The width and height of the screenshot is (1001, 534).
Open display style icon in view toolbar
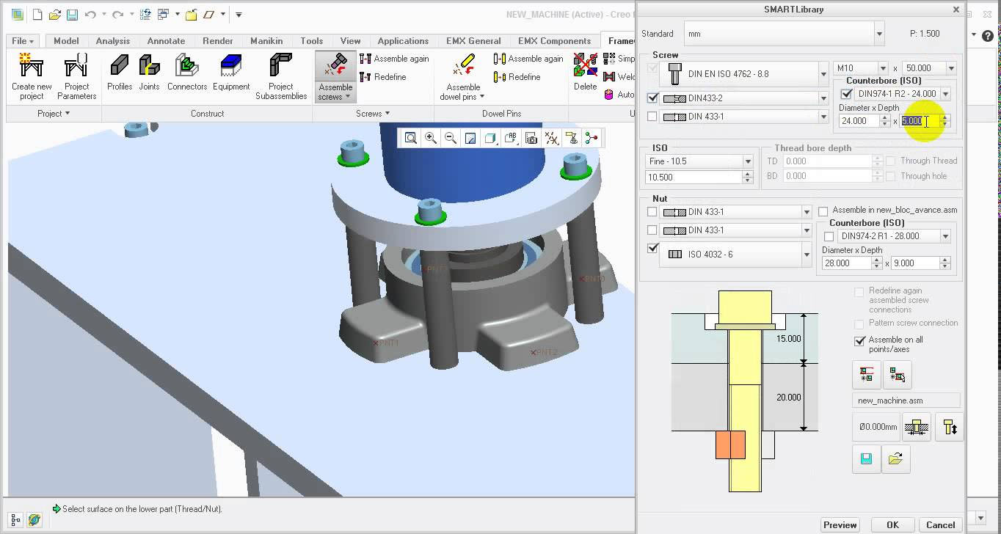(491, 138)
